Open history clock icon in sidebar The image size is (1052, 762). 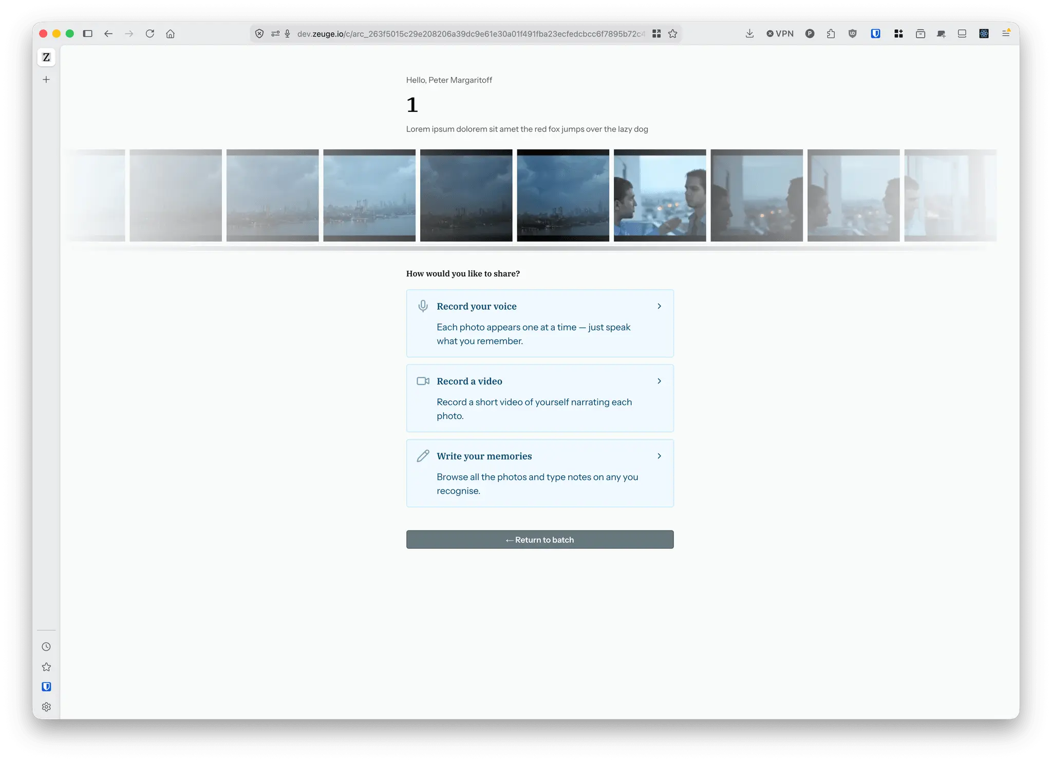pyautogui.click(x=46, y=647)
